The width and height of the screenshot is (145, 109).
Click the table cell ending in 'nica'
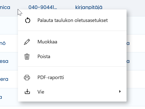(5, 7)
